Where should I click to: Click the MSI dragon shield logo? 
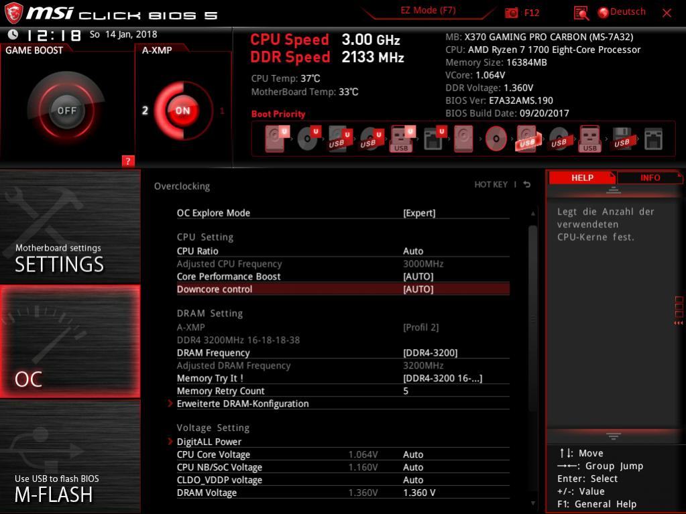tap(13, 13)
